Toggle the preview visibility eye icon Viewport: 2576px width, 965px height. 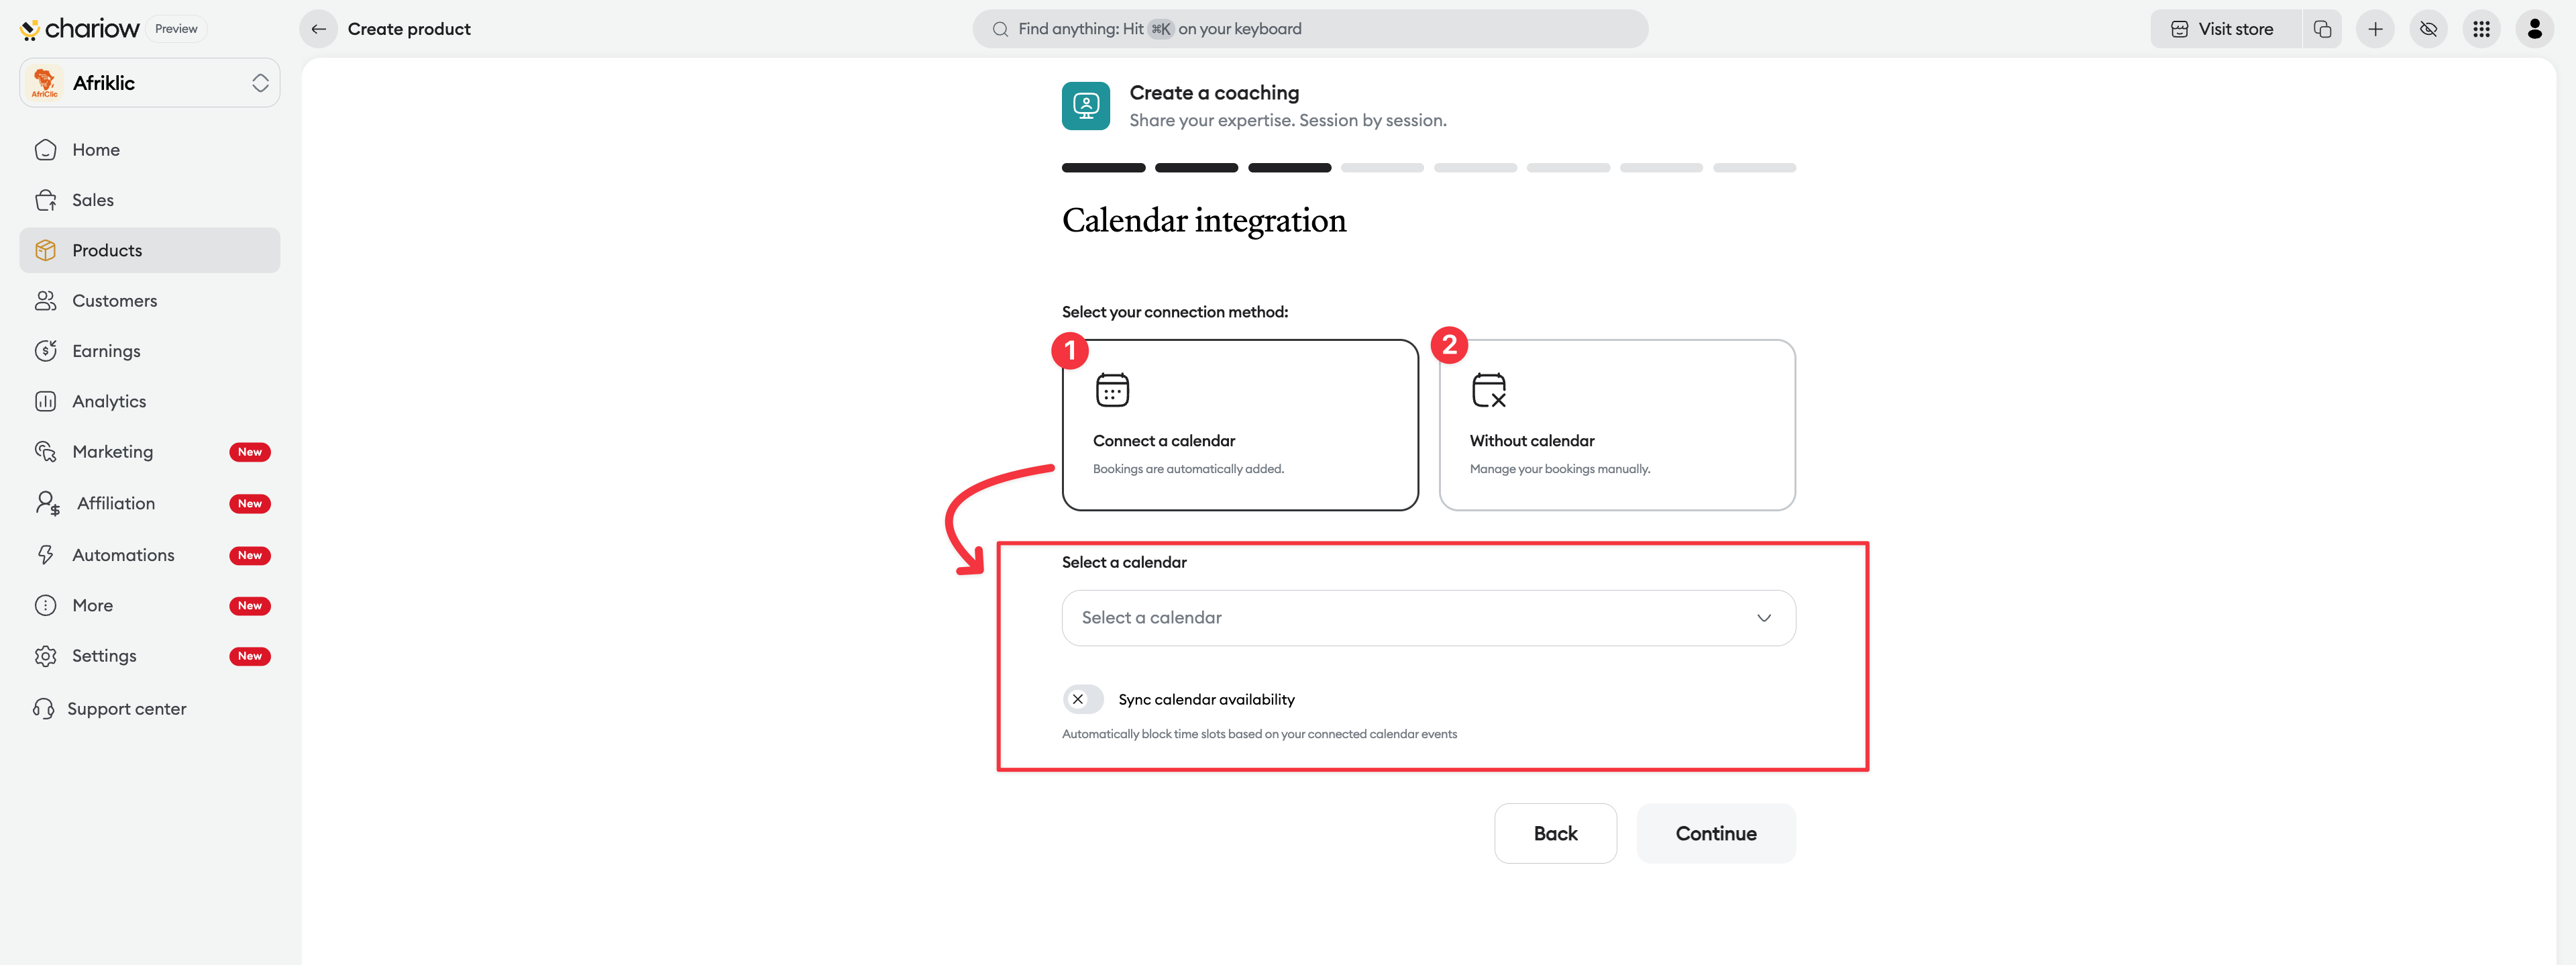[x=2428, y=29]
